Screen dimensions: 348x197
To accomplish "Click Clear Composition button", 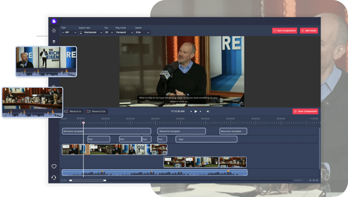I will pos(305,111).
